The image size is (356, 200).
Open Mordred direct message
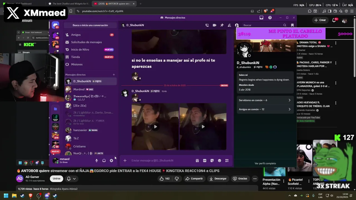(x=90, y=89)
